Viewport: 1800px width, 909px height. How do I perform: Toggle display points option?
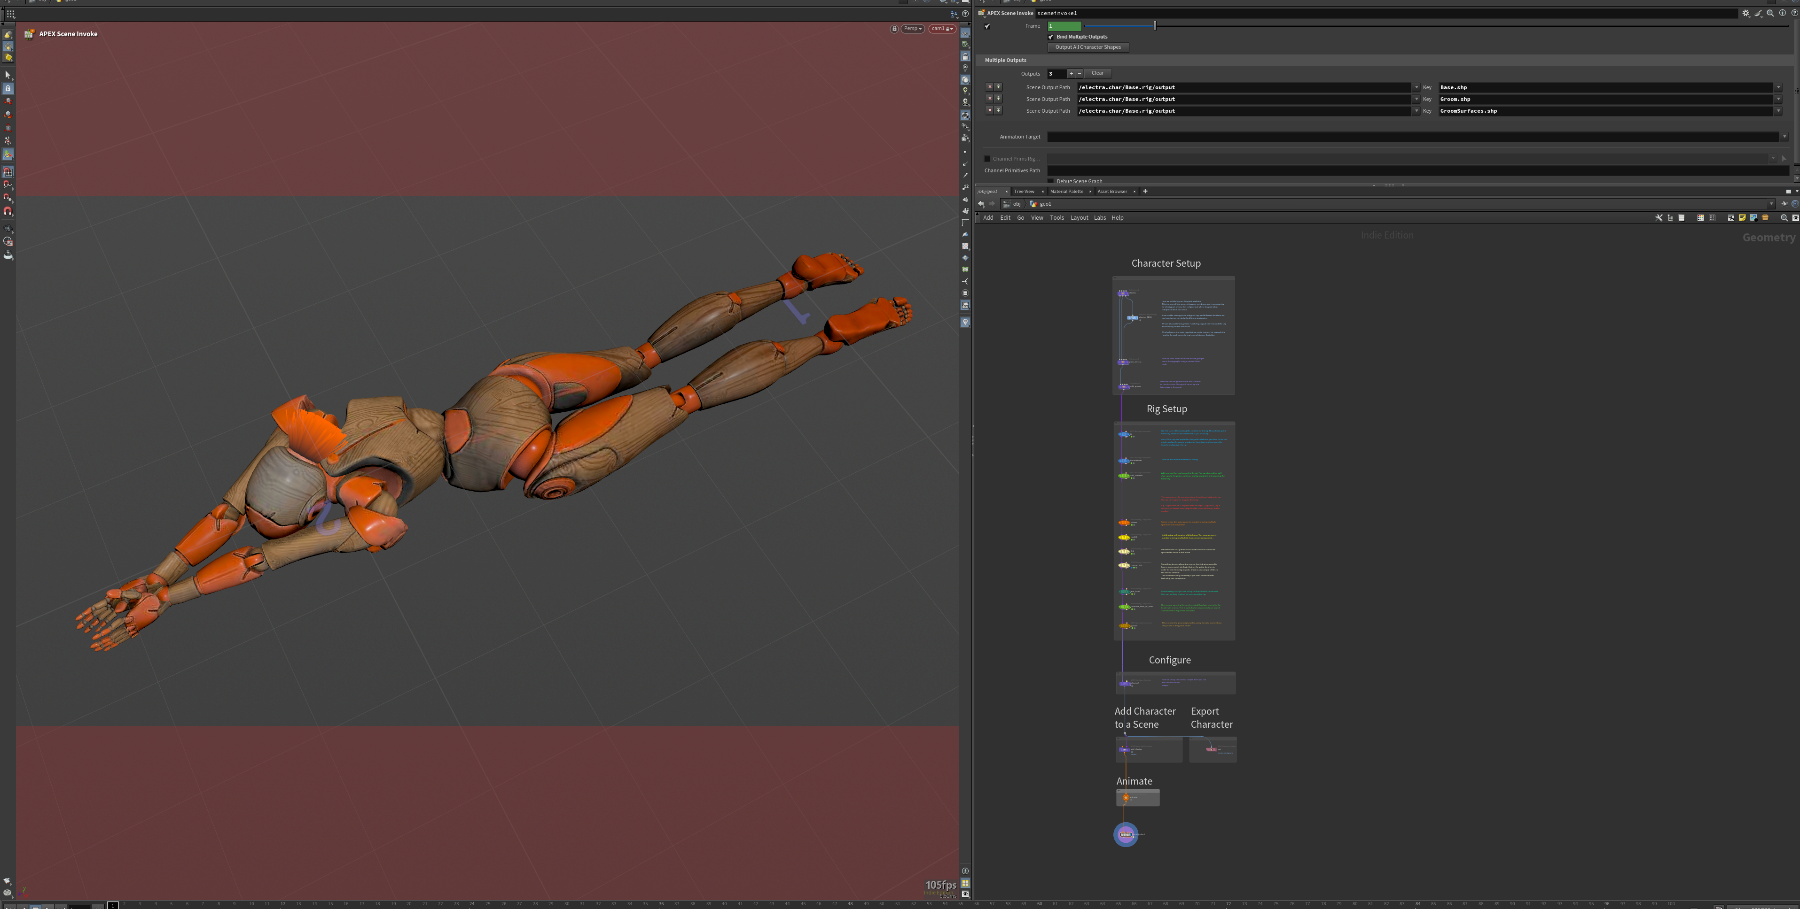(x=965, y=152)
